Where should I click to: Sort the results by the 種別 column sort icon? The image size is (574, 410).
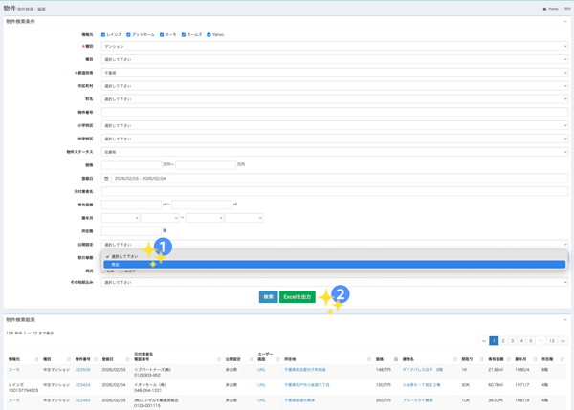click(x=69, y=359)
